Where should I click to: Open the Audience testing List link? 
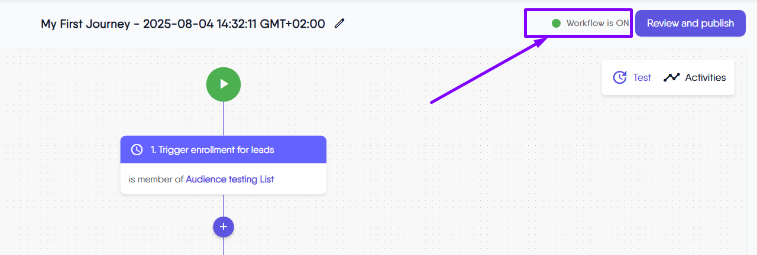click(x=230, y=179)
